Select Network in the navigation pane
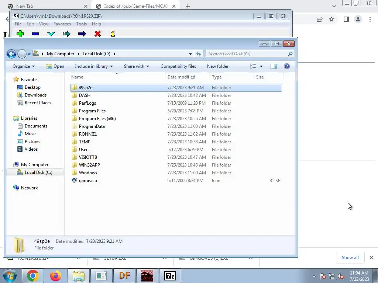The width and height of the screenshot is (378, 283). [29, 188]
